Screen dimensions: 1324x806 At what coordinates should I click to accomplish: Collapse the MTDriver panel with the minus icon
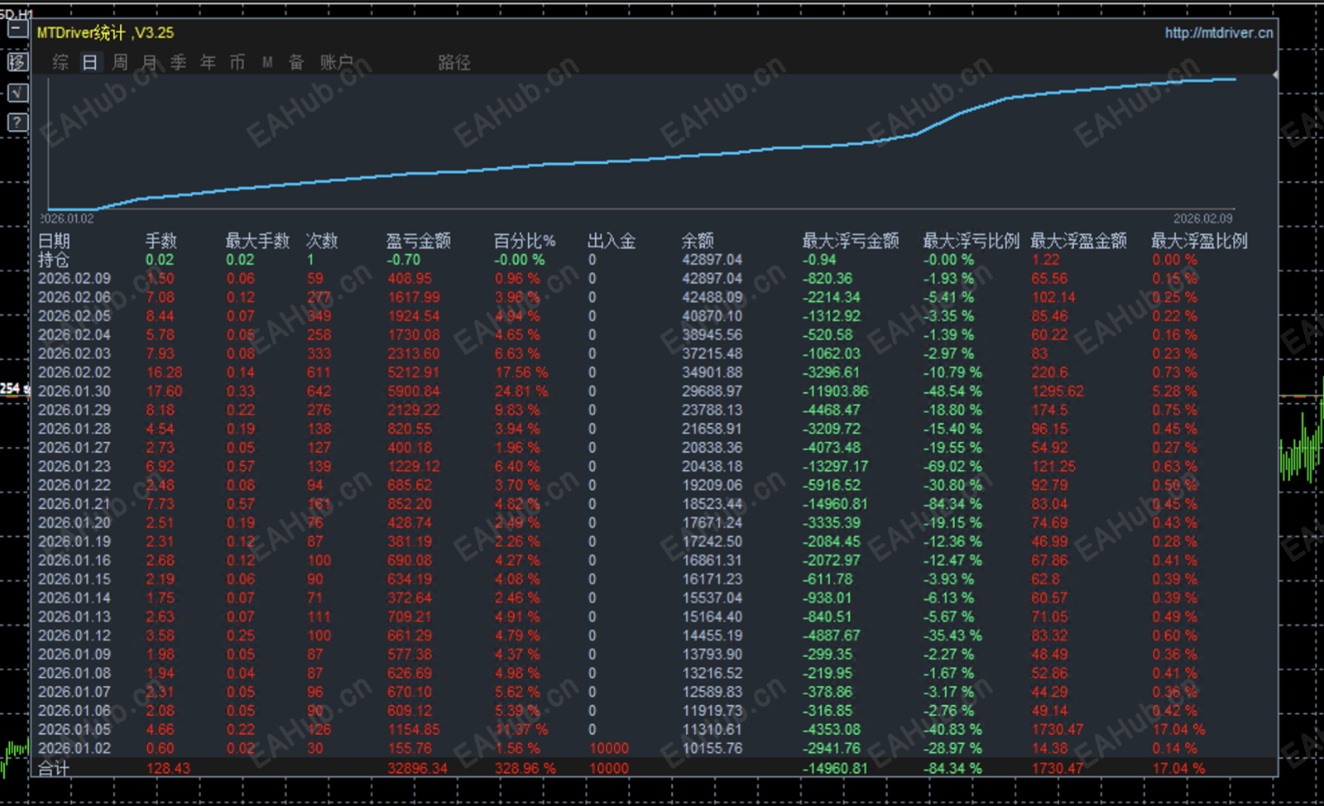pos(17,31)
